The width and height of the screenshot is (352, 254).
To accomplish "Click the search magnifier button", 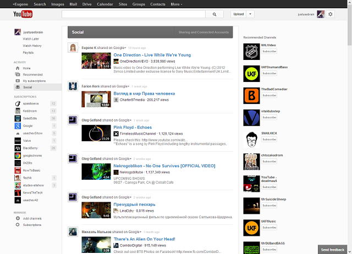I will coord(215,14).
